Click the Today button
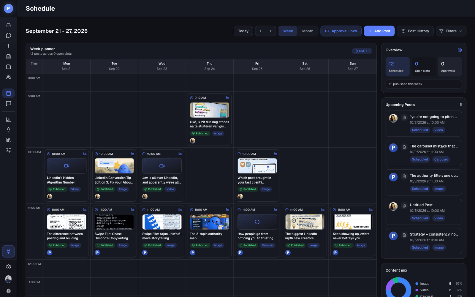Image resolution: width=475 pixels, height=297 pixels. pos(243,31)
